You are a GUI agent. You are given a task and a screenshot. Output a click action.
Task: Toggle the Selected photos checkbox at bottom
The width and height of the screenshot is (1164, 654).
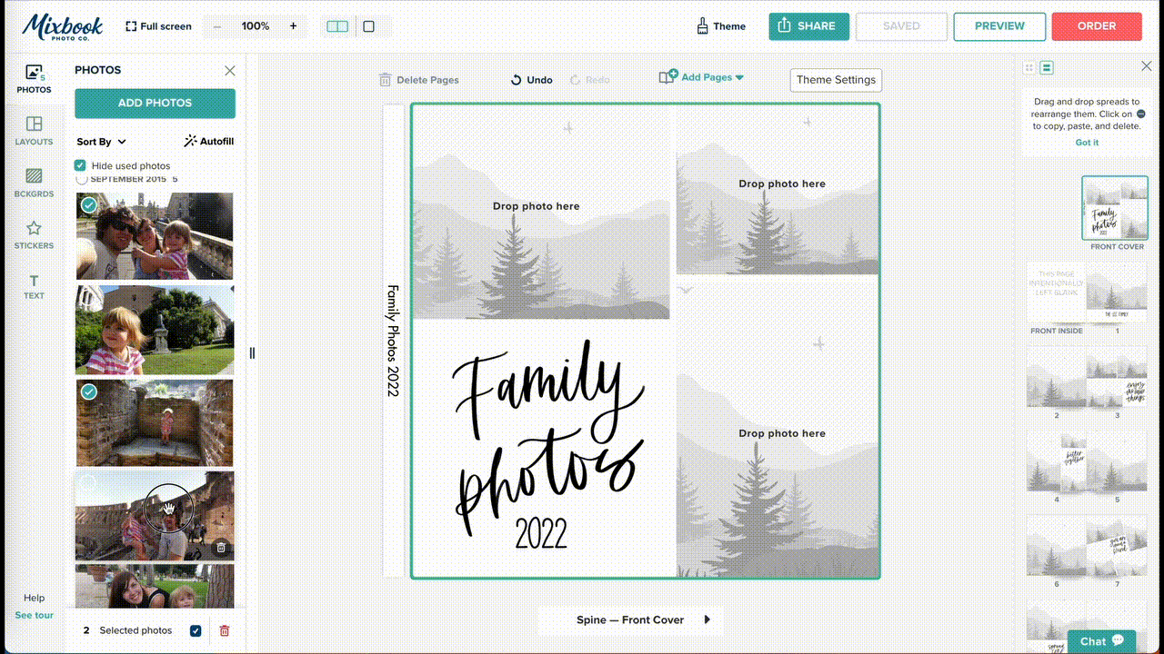(x=196, y=629)
